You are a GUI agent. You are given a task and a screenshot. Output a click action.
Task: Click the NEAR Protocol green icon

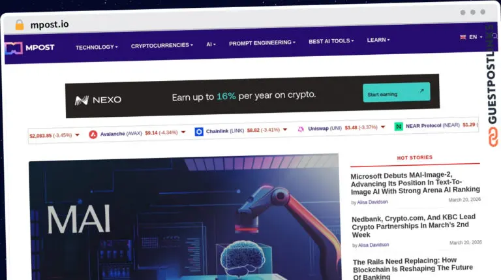tap(399, 127)
